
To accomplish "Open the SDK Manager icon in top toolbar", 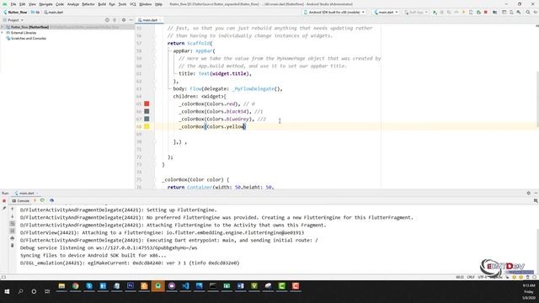I will tap(519, 13).
